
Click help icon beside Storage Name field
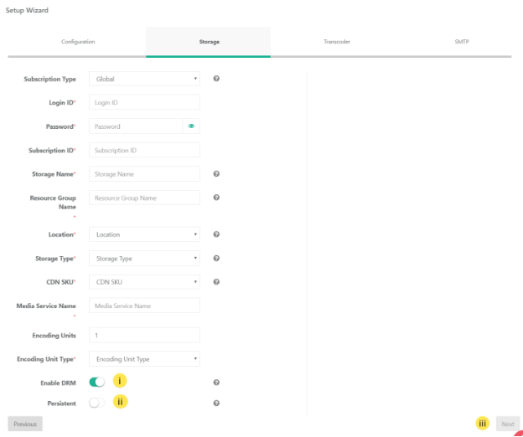click(216, 174)
